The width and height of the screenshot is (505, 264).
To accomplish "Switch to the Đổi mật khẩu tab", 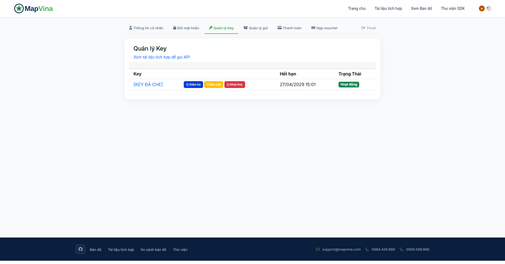I will coord(186,28).
